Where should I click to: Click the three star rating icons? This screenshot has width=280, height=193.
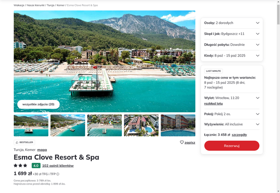point(20,165)
